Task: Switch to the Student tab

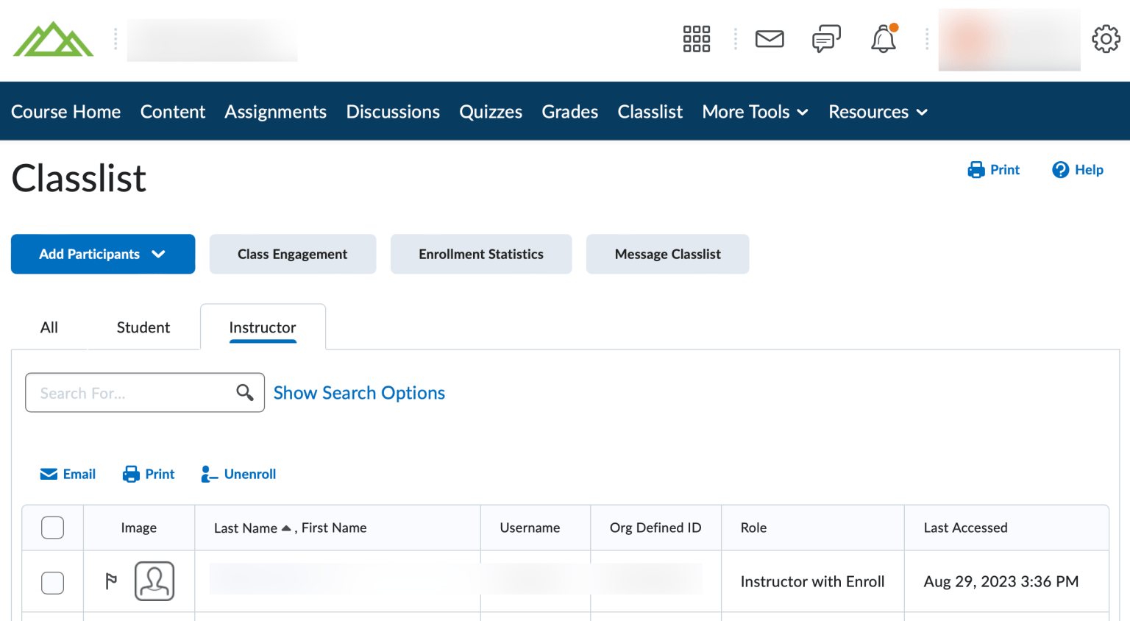Action: point(143,327)
